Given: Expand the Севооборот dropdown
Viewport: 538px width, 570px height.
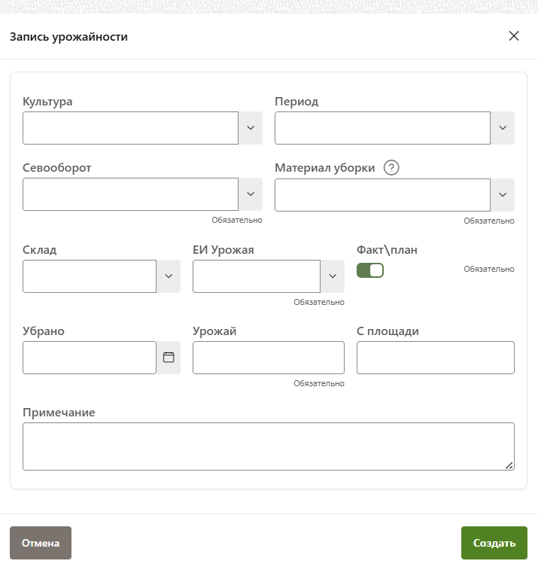Looking at the screenshot, I should point(251,194).
